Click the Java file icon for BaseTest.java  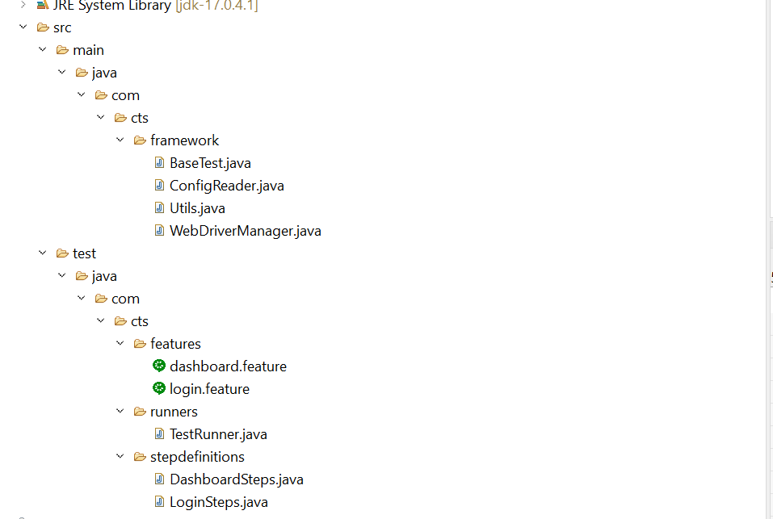tap(159, 162)
